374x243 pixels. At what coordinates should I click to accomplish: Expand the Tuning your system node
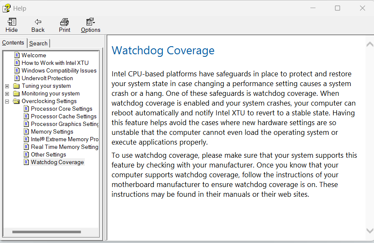point(7,86)
